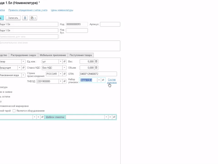Open the Набор упаковок record icon

tap(103, 80)
